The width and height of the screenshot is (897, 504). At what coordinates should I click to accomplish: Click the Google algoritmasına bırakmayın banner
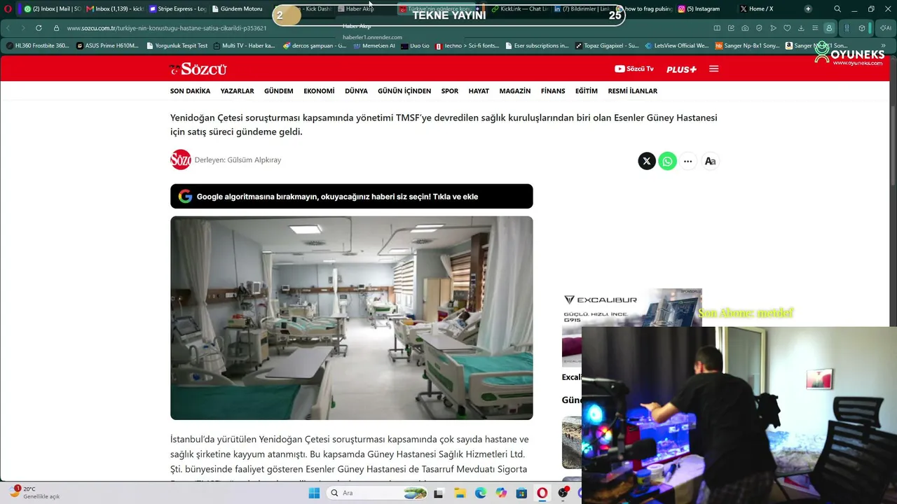(351, 197)
